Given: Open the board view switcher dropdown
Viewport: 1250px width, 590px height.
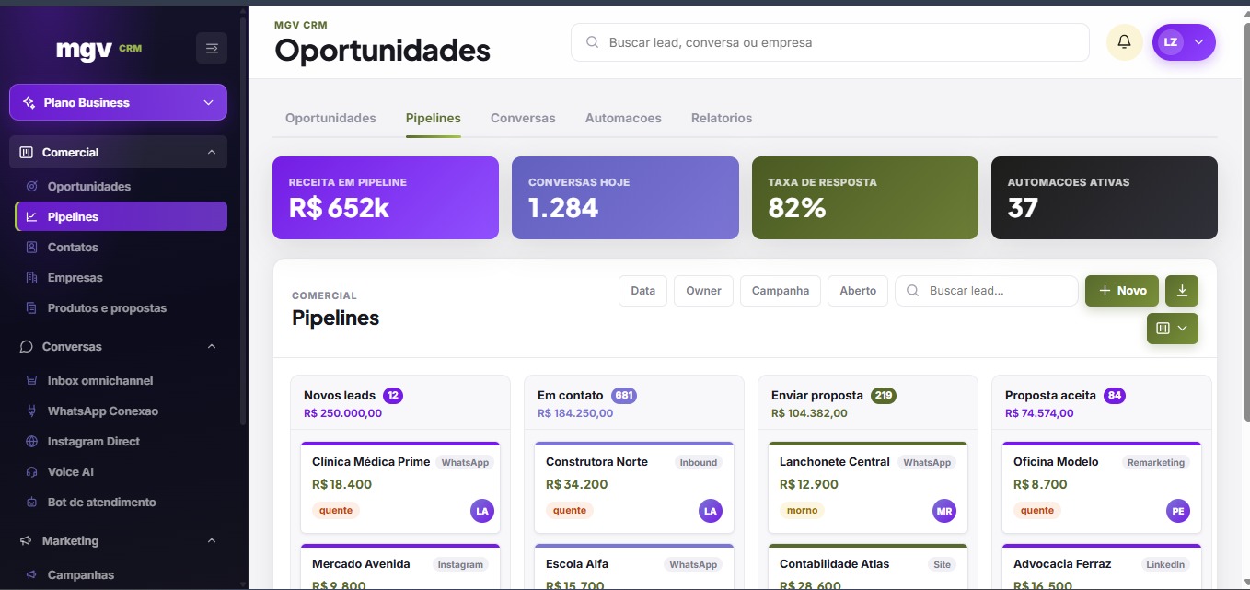Looking at the screenshot, I should (1173, 329).
